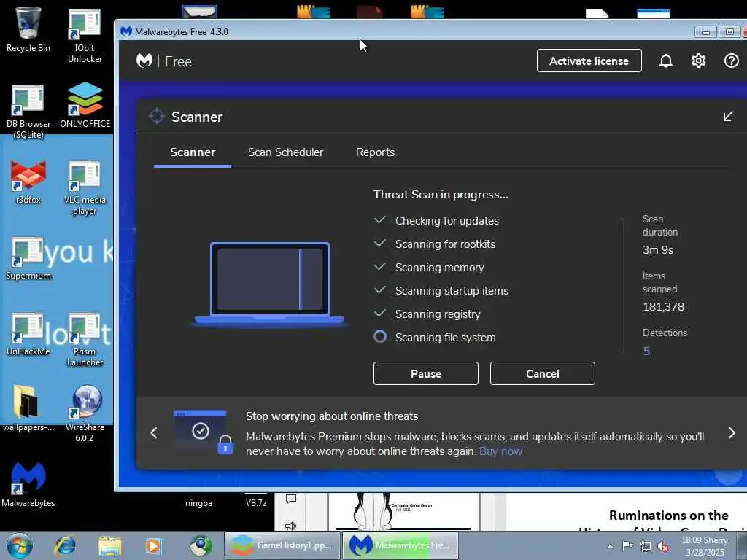The height and width of the screenshot is (560, 747).
Task: Open Malwarebytes settings gear
Action: coord(698,61)
